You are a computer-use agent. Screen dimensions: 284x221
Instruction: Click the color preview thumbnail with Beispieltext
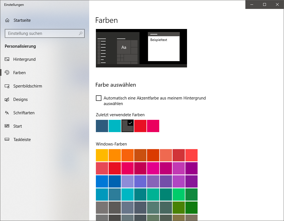(x=141, y=48)
